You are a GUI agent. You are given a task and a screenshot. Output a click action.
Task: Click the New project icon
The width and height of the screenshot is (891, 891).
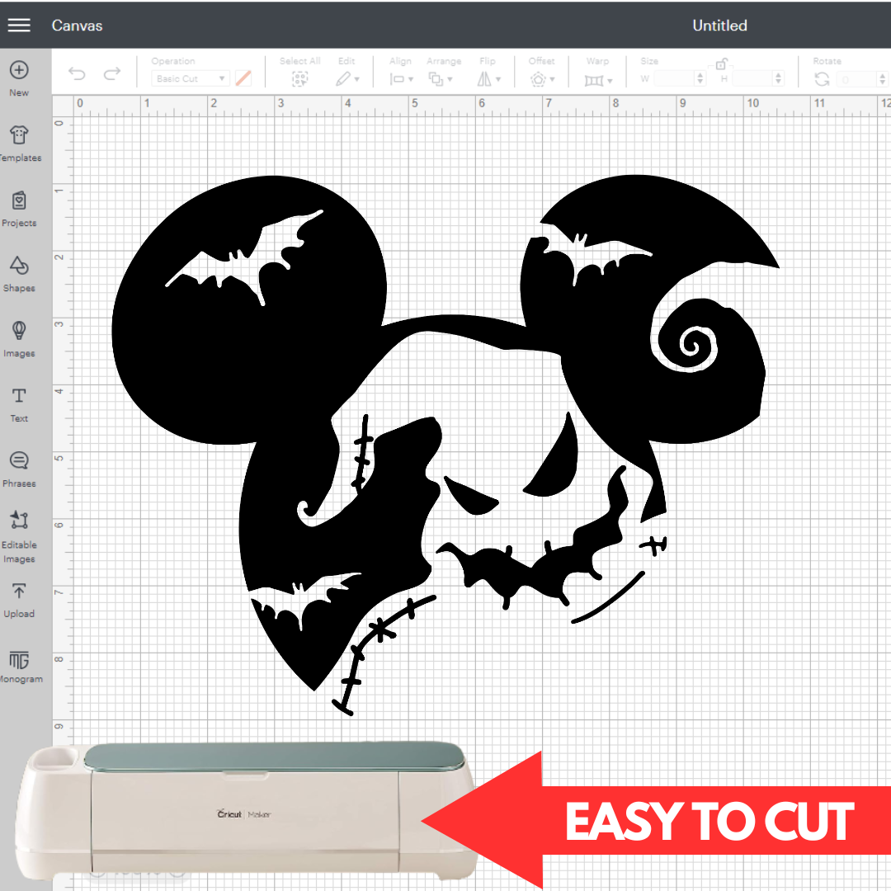point(19,70)
